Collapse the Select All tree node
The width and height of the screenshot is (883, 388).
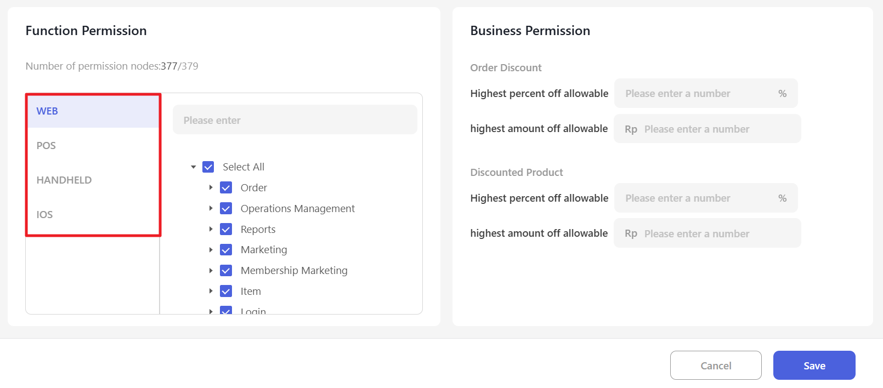click(193, 167)
